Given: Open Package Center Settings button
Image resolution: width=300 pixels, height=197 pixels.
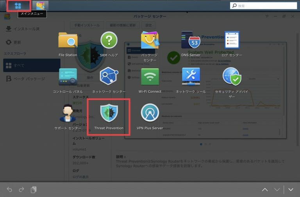Looking at the screenshot, I should point(148,25).
